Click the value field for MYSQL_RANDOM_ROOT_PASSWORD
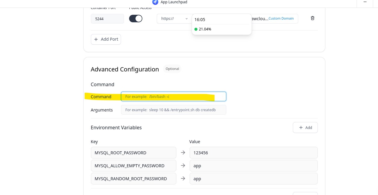 (253, 179)
